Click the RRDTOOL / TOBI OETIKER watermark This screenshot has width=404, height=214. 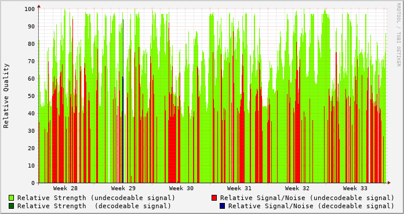(x=398, y=35)
